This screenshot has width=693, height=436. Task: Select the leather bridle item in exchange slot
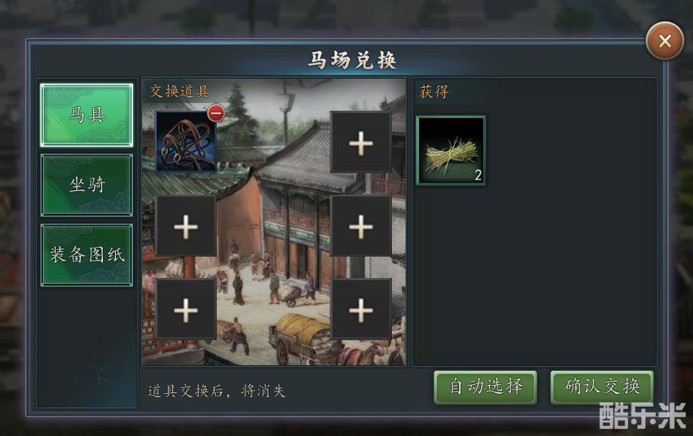186,142
